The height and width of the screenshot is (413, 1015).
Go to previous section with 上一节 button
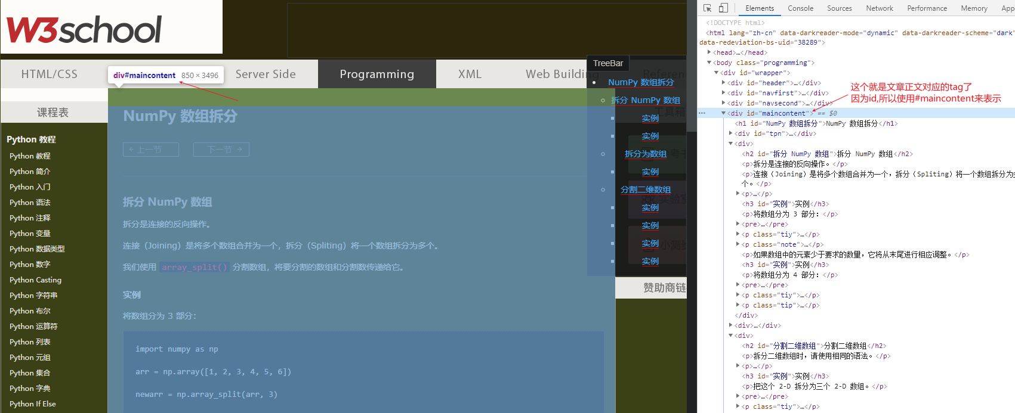(x=151, y=150)
